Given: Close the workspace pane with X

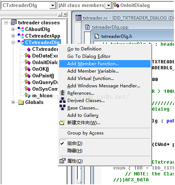Looking at the screenshot, I should tap(65, 14).
